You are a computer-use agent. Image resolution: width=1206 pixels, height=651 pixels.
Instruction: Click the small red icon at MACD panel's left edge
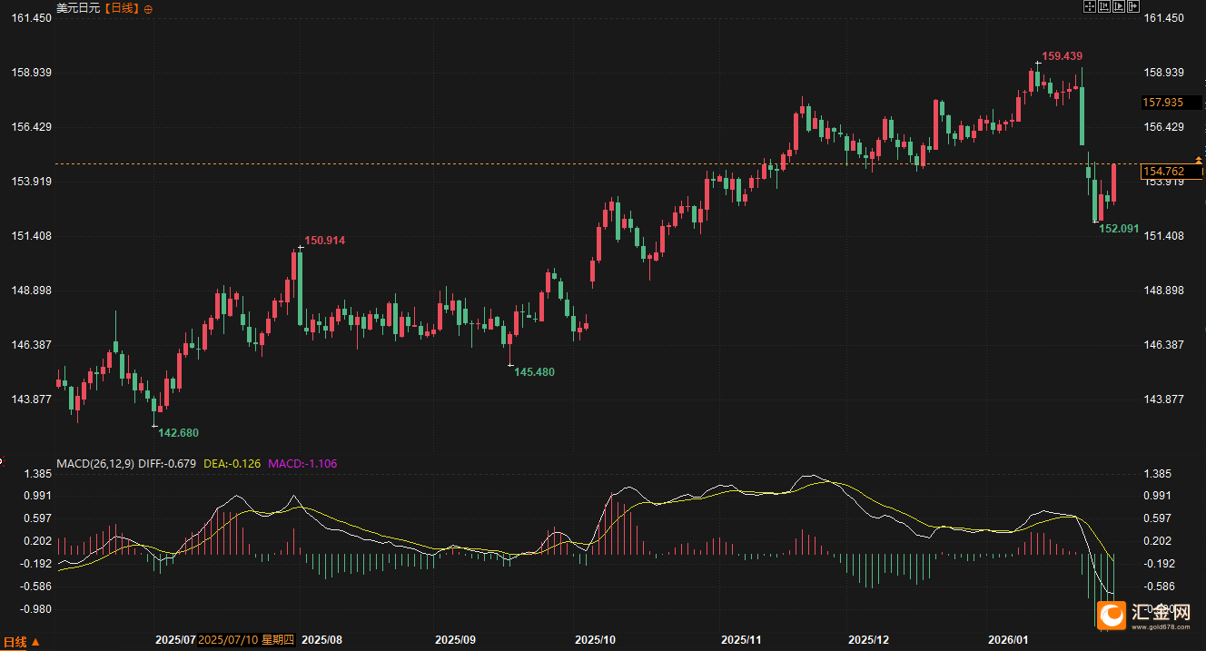(2, 461)
